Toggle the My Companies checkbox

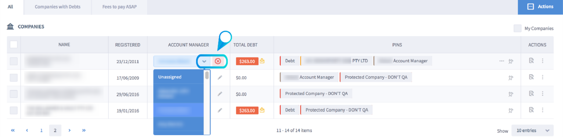[x=517, y=28]
